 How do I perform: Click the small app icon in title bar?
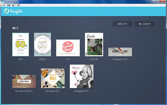(2, 2)
